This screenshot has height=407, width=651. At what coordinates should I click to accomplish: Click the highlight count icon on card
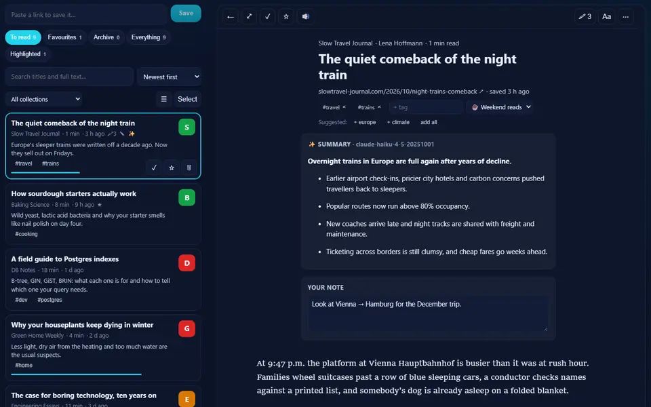point(112,134)
